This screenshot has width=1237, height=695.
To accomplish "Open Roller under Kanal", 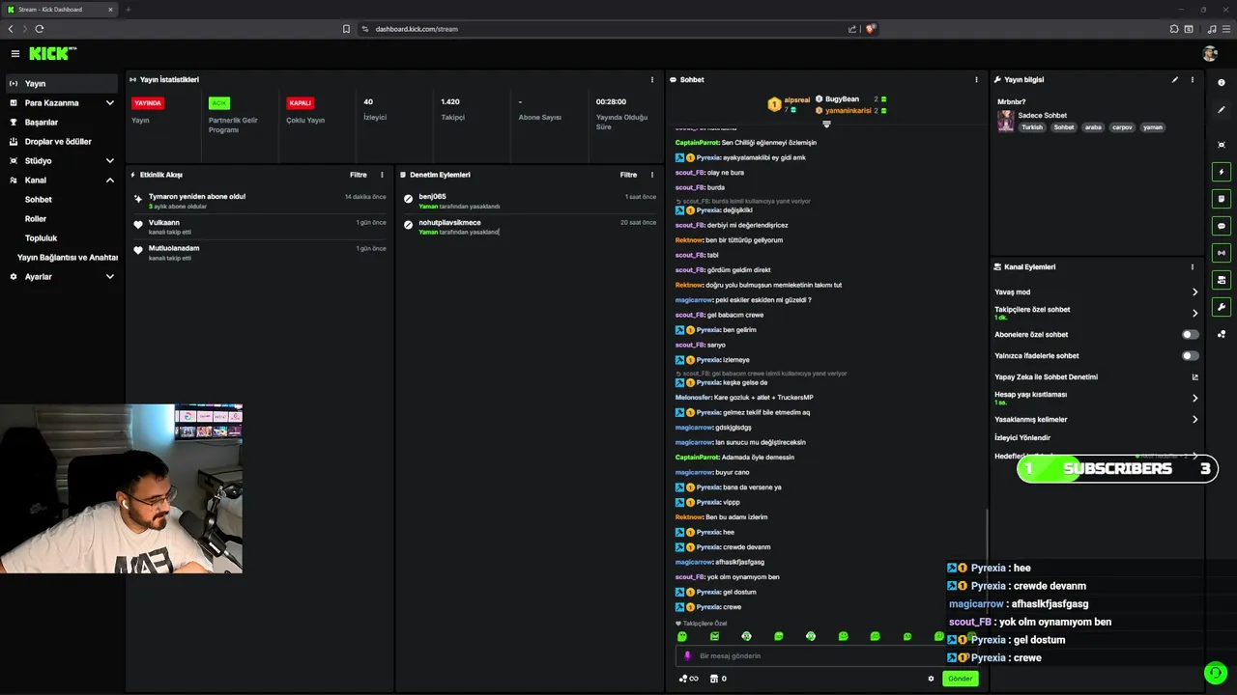I will click(x=62, y=218).
